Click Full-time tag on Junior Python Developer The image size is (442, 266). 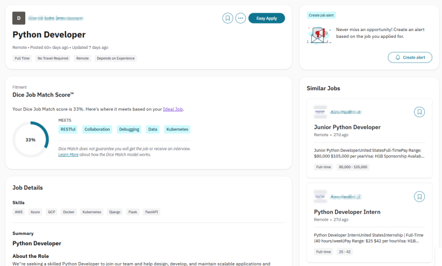tap(323, 167)
